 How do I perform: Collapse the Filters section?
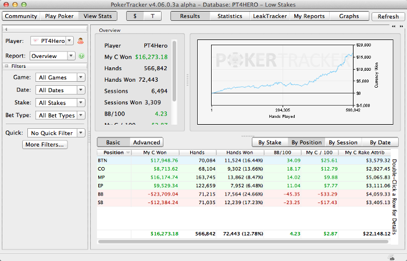(7, 67)
